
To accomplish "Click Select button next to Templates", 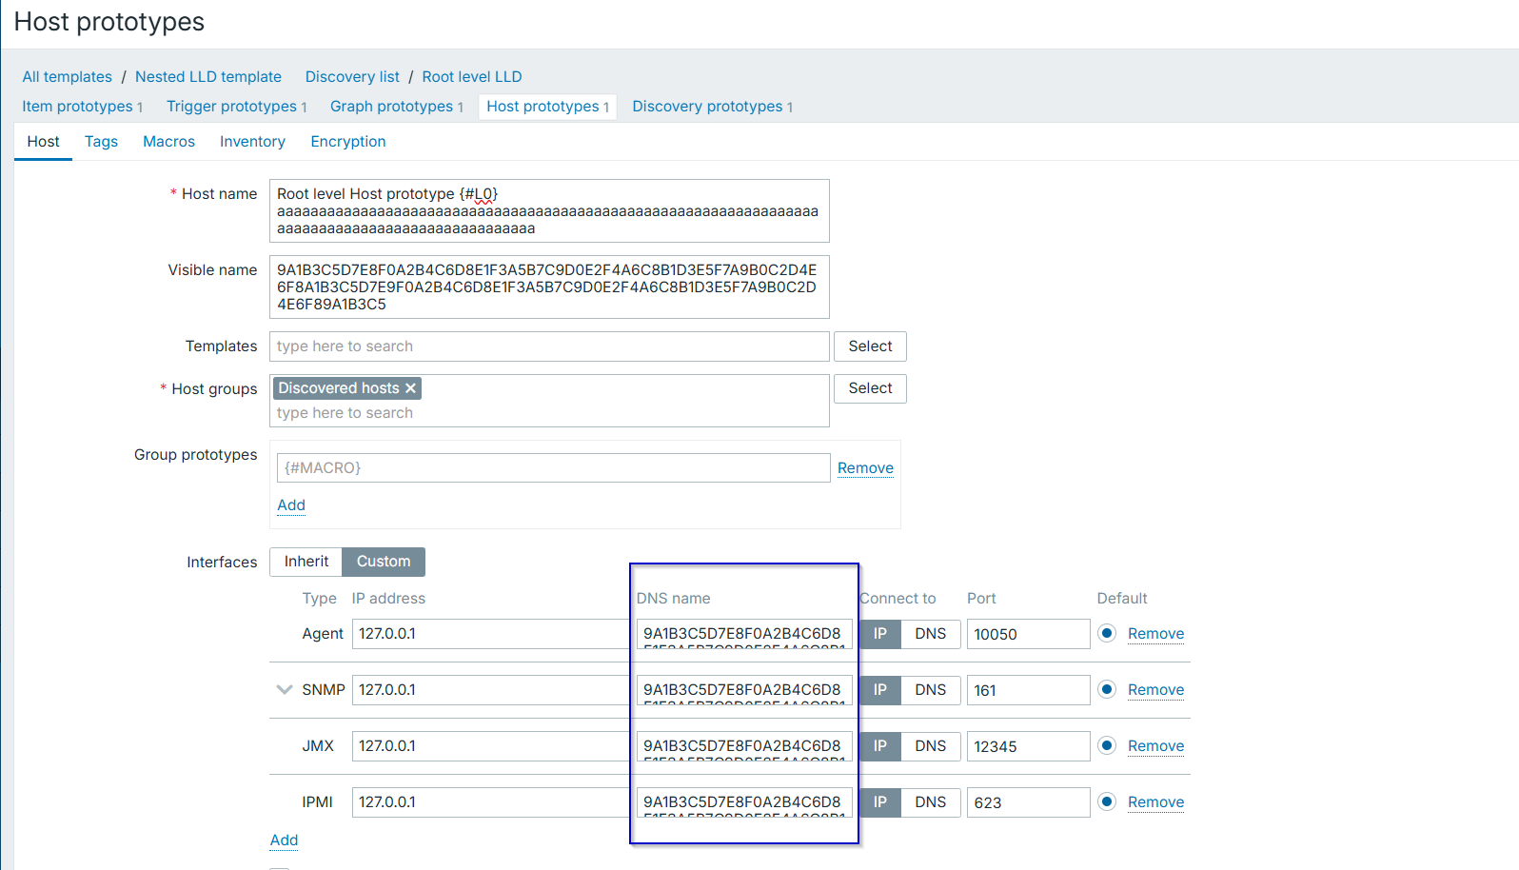I will tap(870, 346).
